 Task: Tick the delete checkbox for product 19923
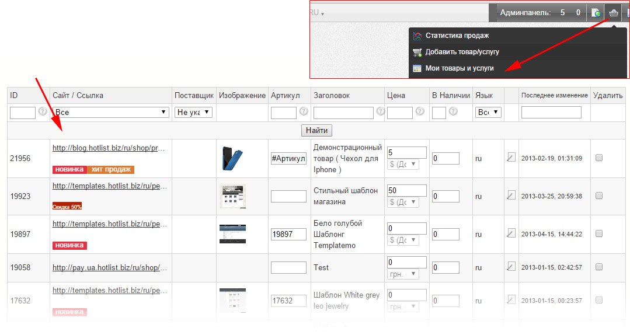598,196
